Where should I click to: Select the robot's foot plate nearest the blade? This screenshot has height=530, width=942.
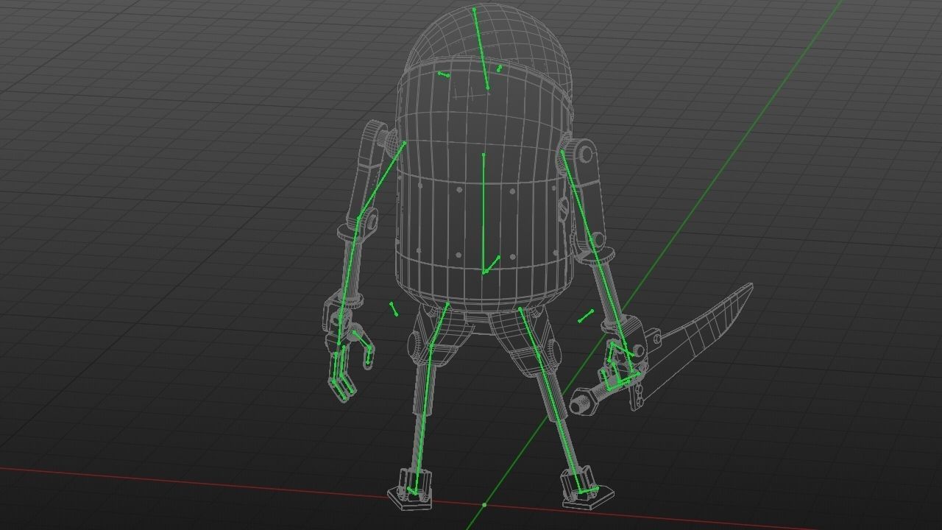click(589, 498)
